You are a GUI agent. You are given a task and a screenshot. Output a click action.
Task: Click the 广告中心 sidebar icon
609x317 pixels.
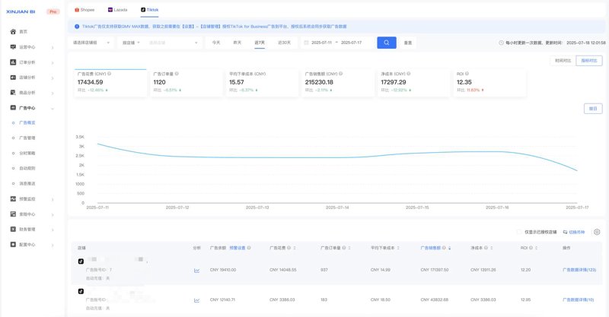click(13, 107)
